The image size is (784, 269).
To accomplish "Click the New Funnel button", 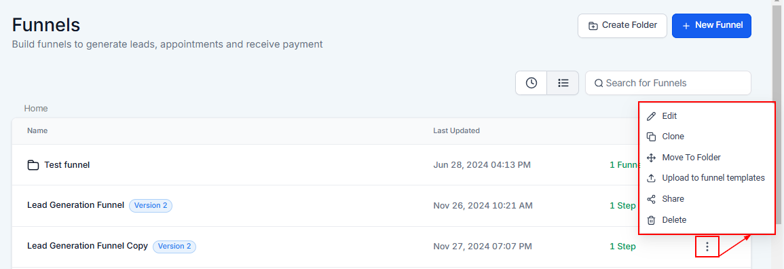I will 711,26.
